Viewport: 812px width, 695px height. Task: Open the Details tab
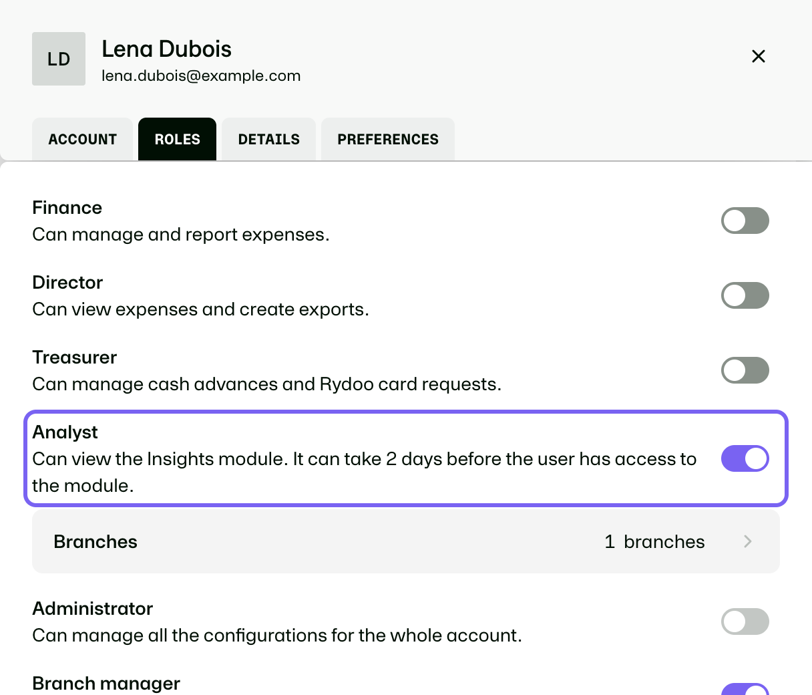tap(269, 139)
